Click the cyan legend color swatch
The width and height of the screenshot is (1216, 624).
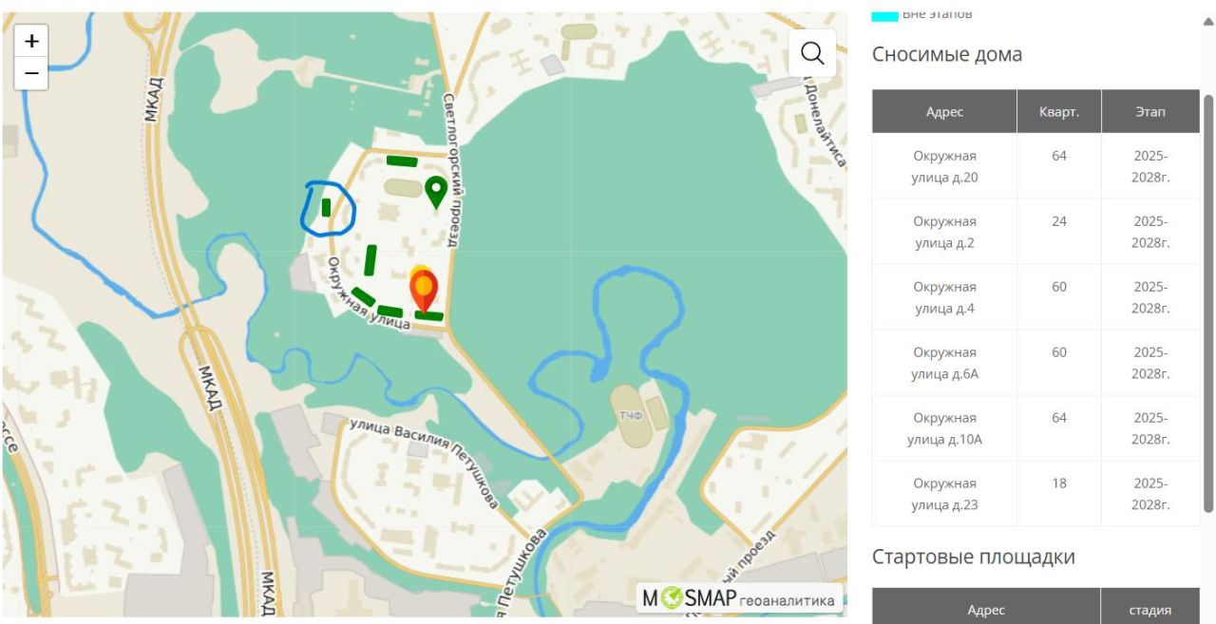[x=884, y=14]
